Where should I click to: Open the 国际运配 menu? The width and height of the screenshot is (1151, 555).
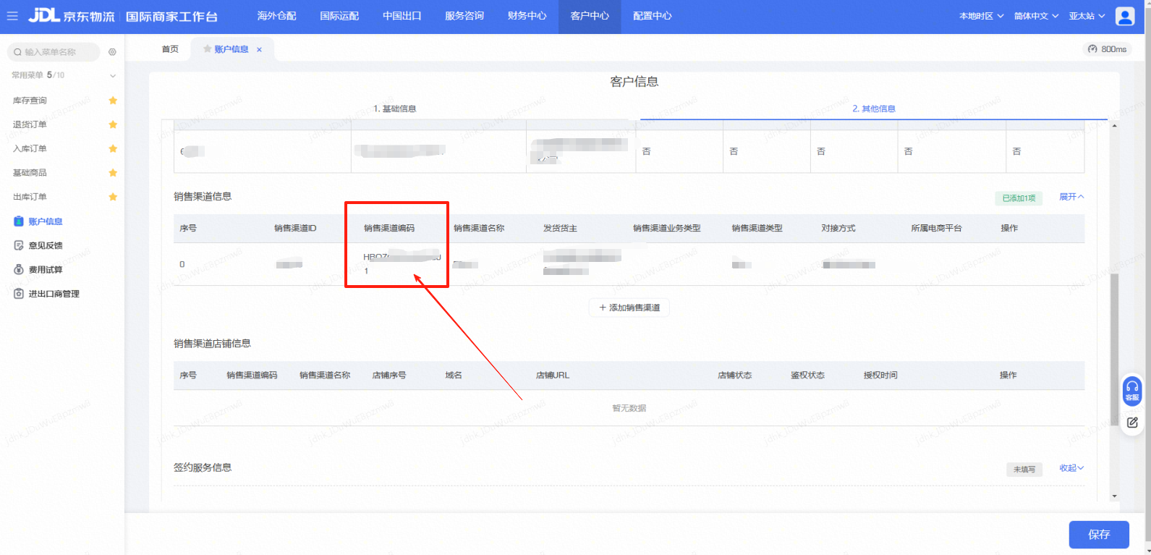tap(339, 16)
